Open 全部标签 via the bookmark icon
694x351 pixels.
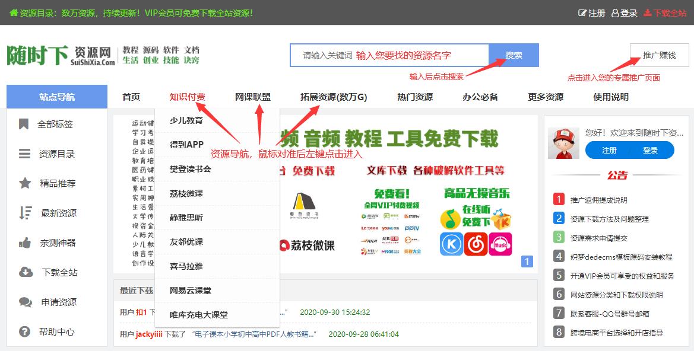pyautogui.click(x=23, y=125)
